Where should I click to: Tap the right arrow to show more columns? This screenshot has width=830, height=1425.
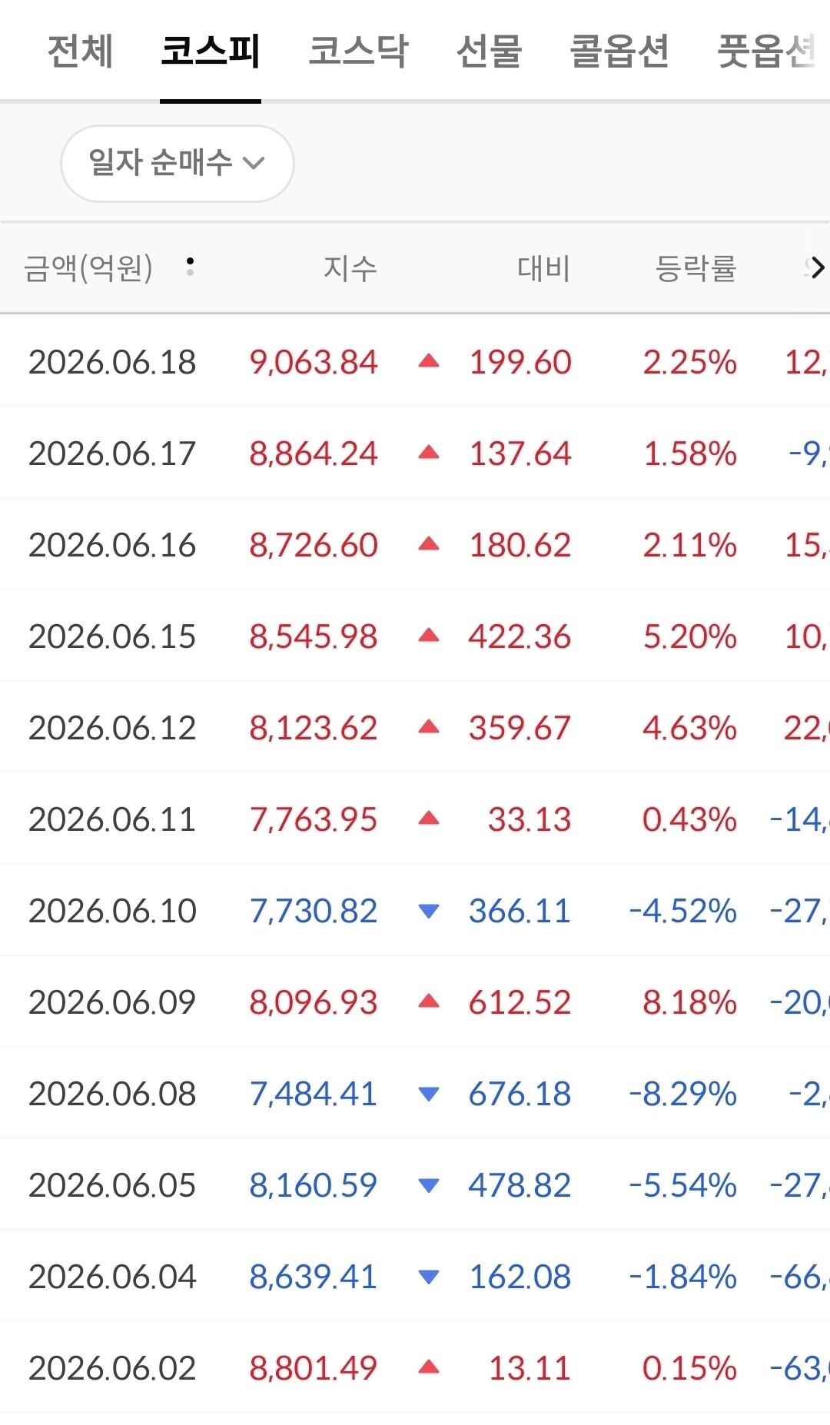click(x=818, y=267)
